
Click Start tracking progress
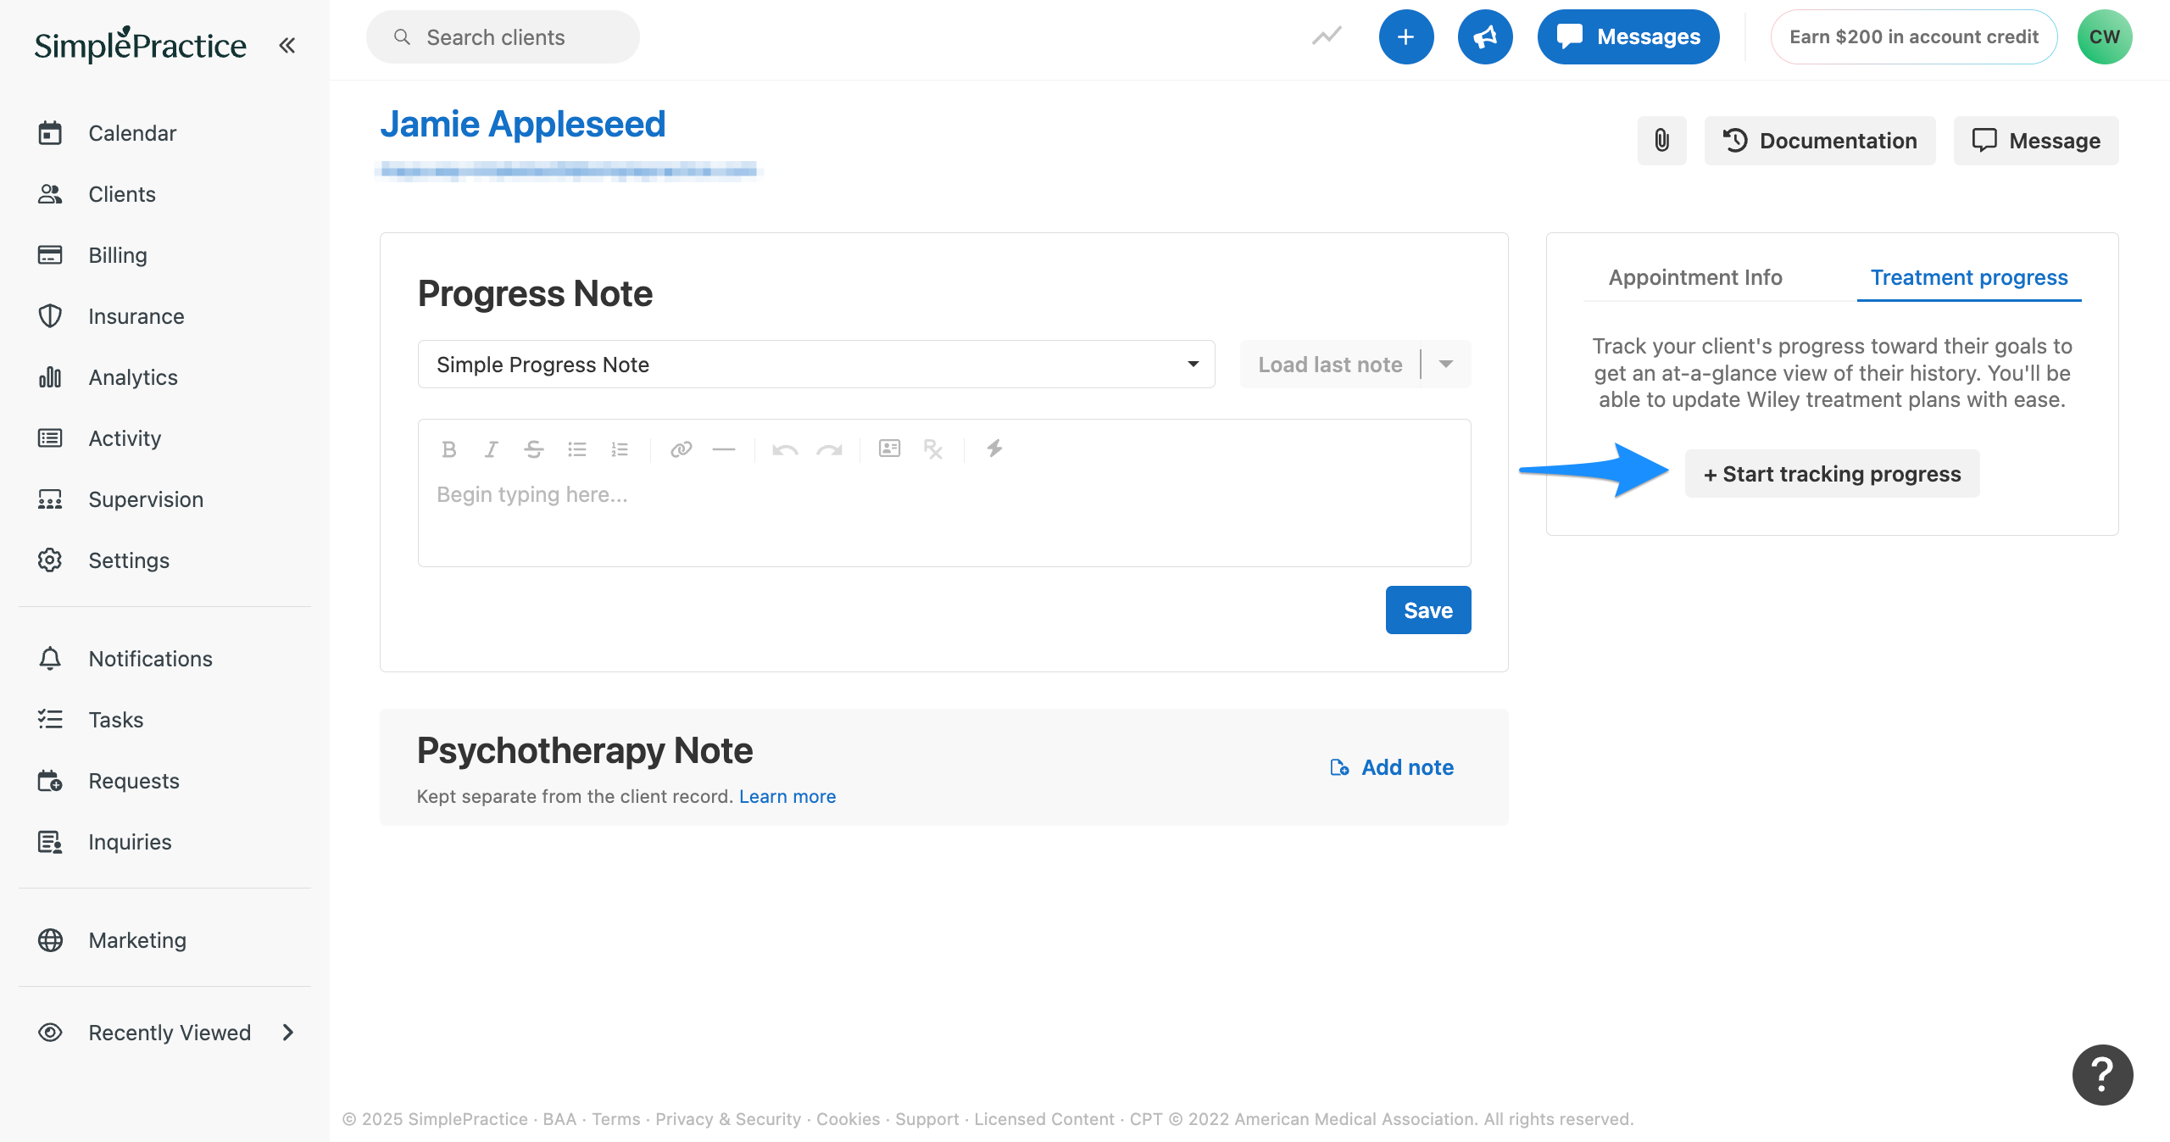pos(1832,474)
